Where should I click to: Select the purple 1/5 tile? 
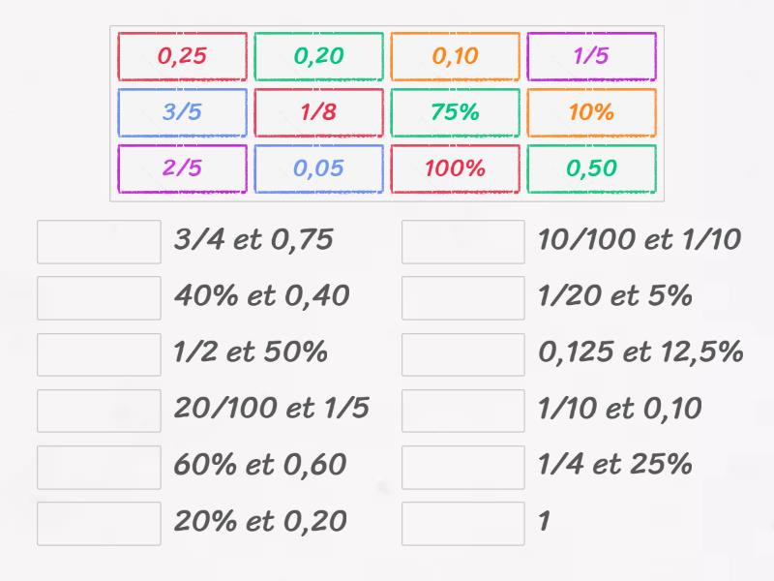[x=591, y=56]
